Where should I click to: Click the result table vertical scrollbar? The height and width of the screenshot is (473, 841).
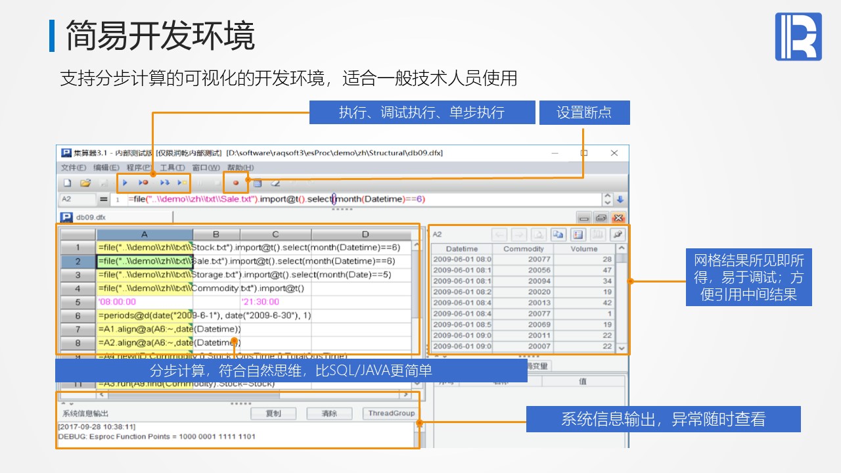pos(621,298)
